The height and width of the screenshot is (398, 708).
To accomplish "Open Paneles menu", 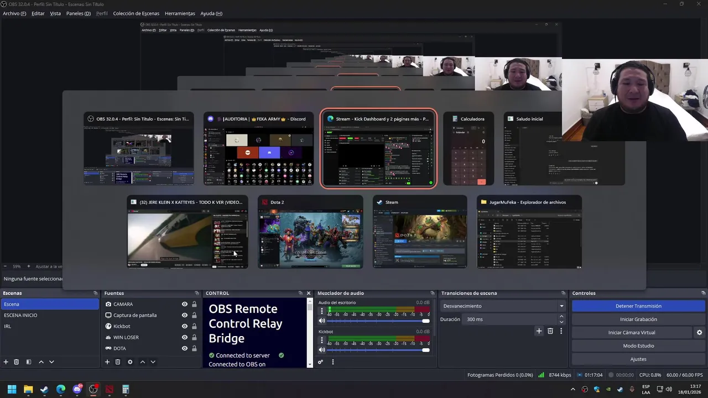I will (78, 13).
